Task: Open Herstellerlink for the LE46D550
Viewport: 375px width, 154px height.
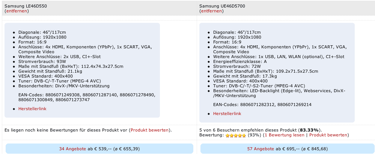Action: [x=32, y=109]
